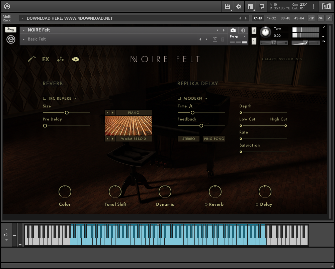
Task: Click the Dynamic knob
Action: click(165, 192)
